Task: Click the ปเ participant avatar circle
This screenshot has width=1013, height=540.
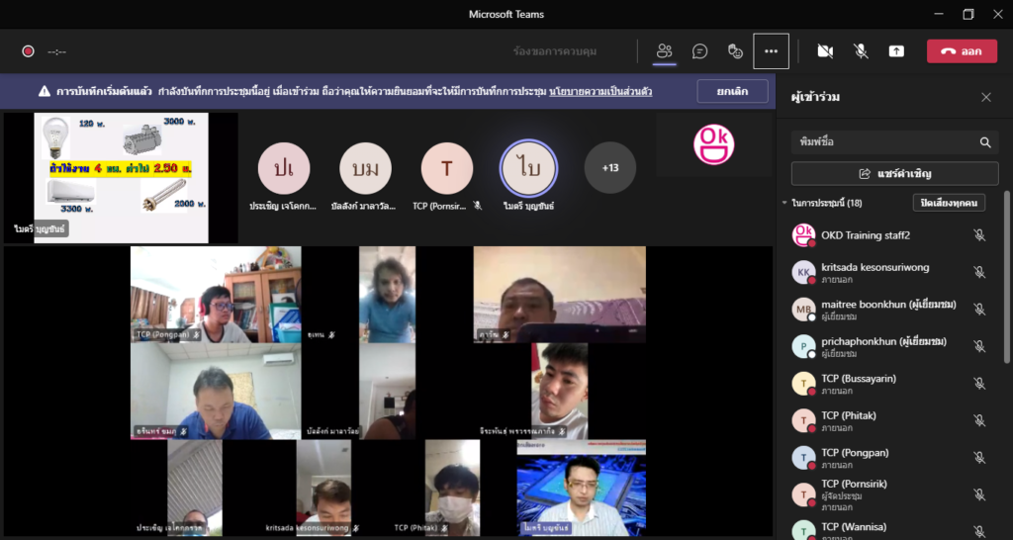Action: [x=284, y=168]
